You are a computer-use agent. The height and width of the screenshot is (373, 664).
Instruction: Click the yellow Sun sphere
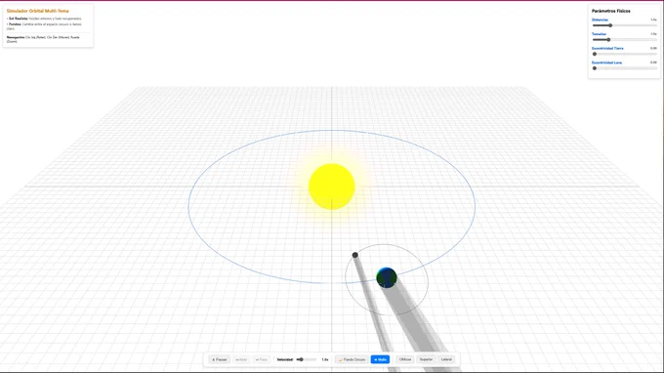332,186
